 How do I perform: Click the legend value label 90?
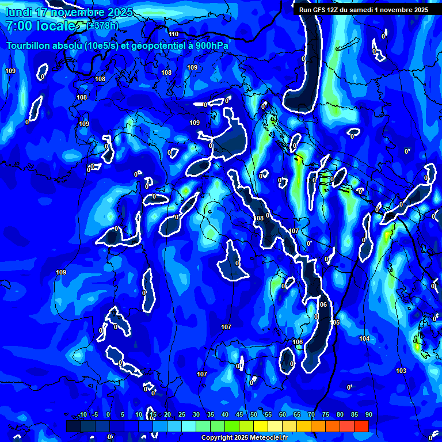point(368,415)
